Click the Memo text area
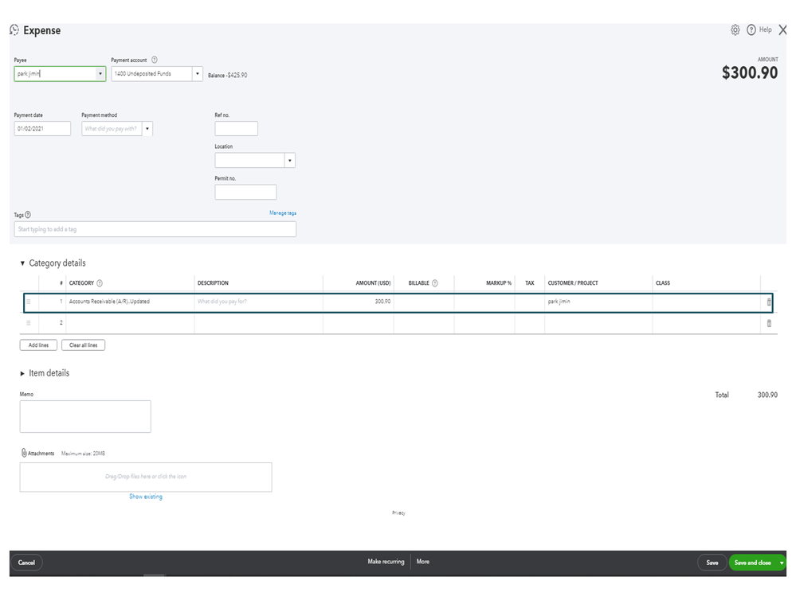This screenshot has width=796, height=596. click(85, 417)
